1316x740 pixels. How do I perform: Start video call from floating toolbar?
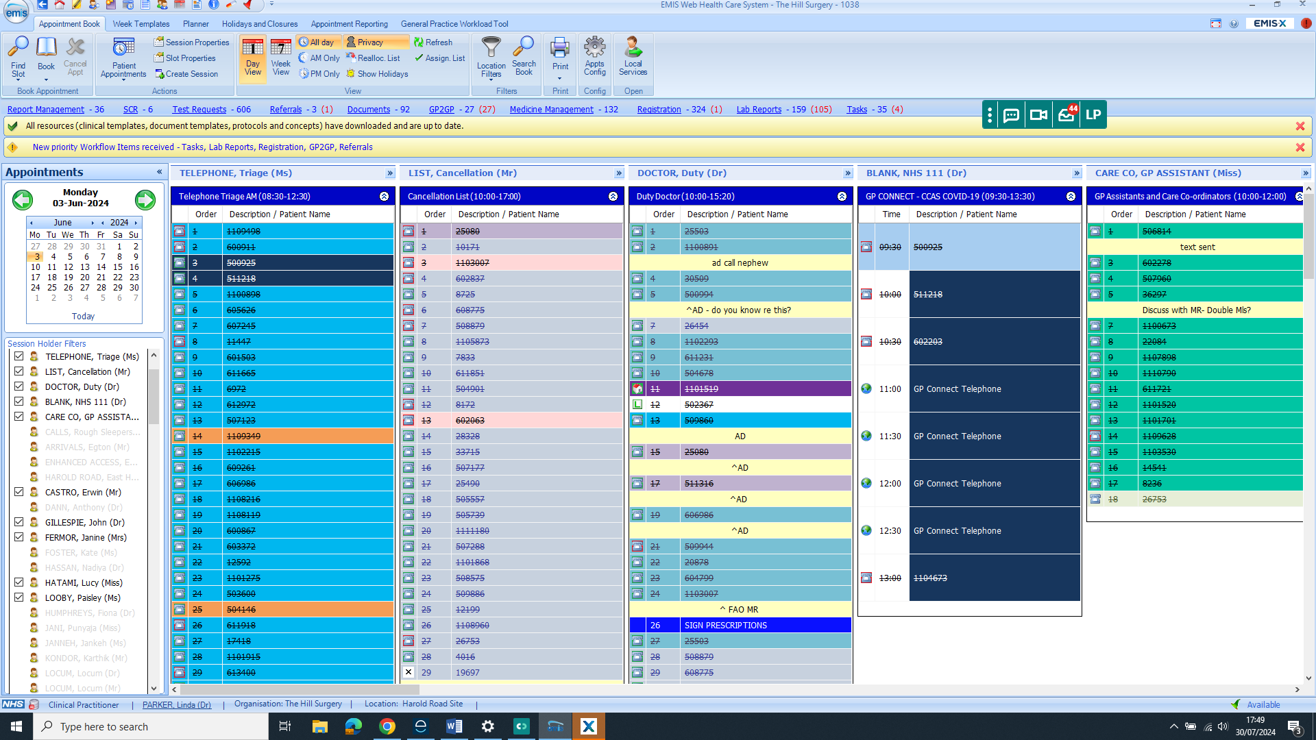click(x=1038, y=115)
